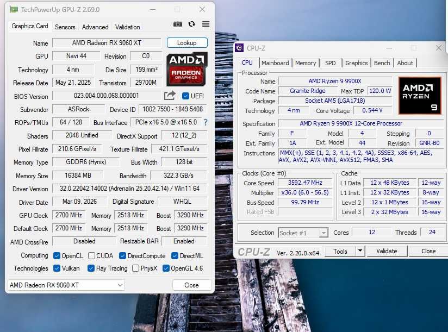Viewport: 448px width, 332px height.
Task: Click the Specification AMD Ryzen 9 9900X 12-Core Processor
Action: 360,123
